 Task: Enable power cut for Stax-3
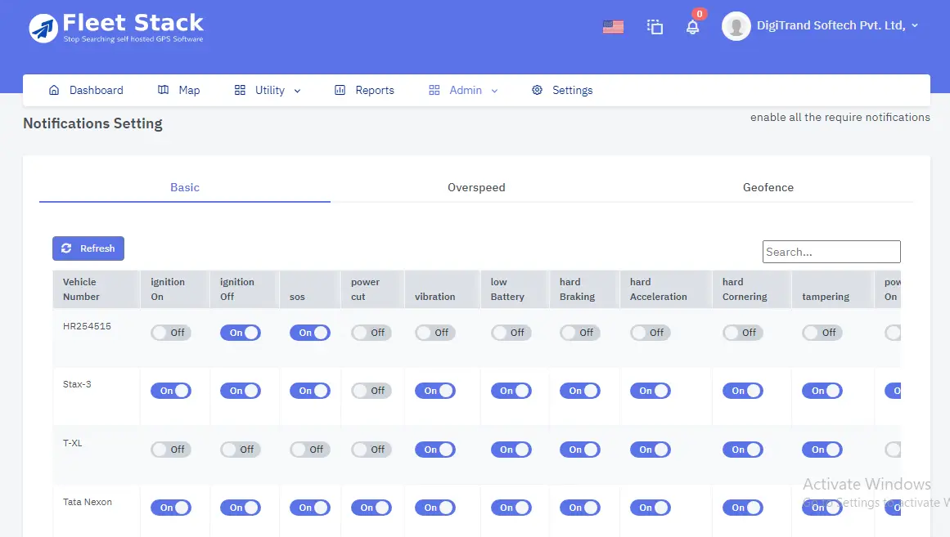[371, 391]
